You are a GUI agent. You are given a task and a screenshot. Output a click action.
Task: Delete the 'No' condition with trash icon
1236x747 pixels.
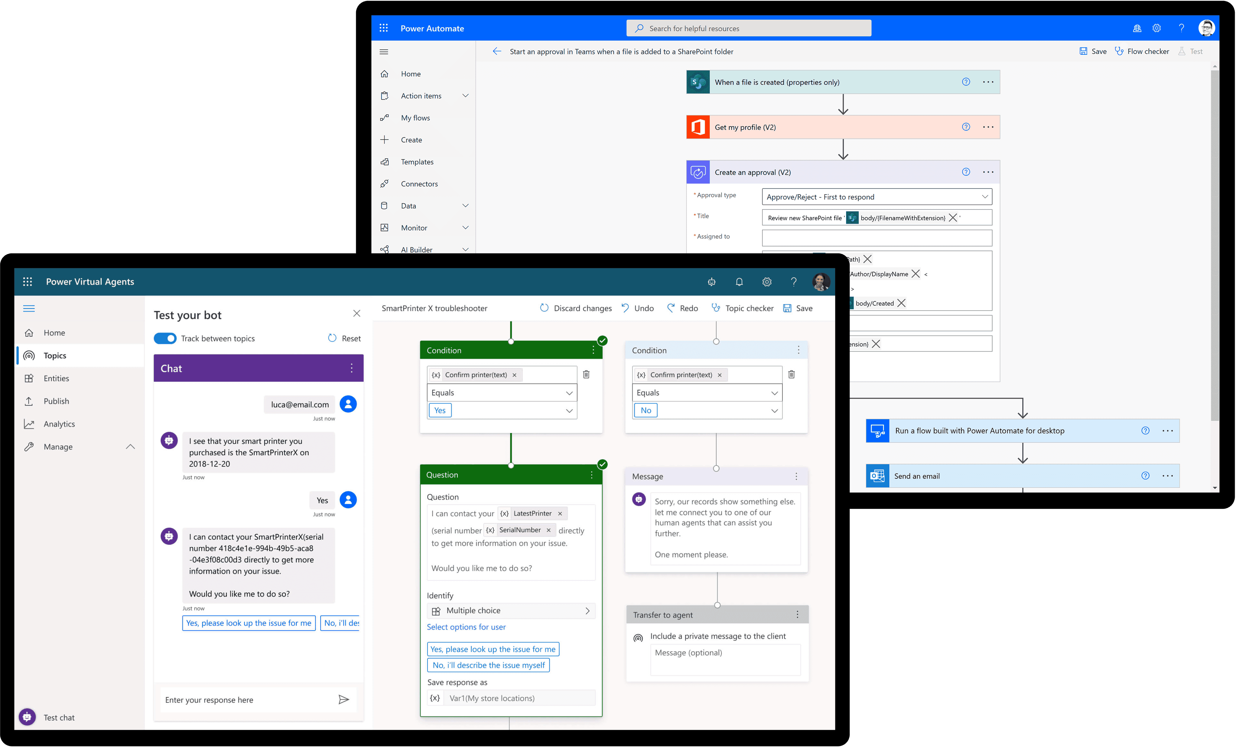click(792, 374)
